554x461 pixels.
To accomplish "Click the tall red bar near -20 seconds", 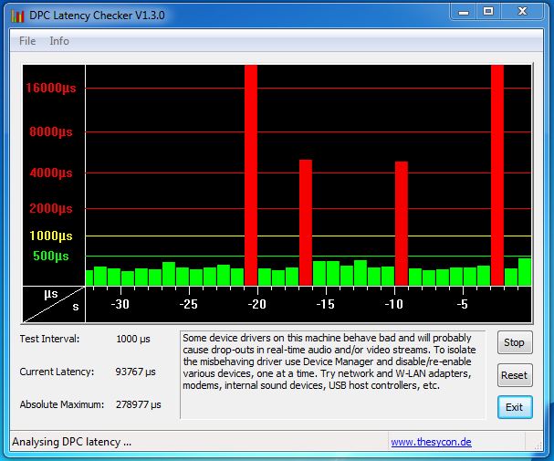I will pyautogui.click(x=251, y=175).
